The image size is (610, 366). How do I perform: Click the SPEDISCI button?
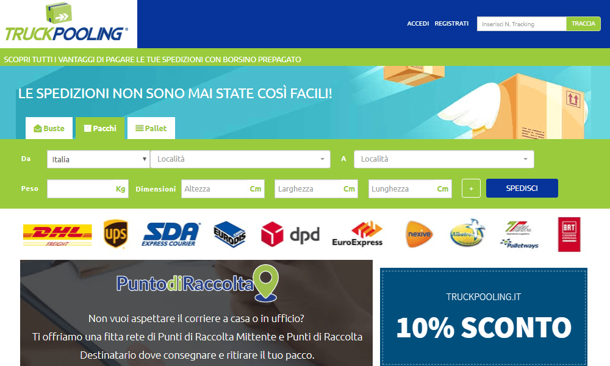pyautogui.click(x=522, y=188)
